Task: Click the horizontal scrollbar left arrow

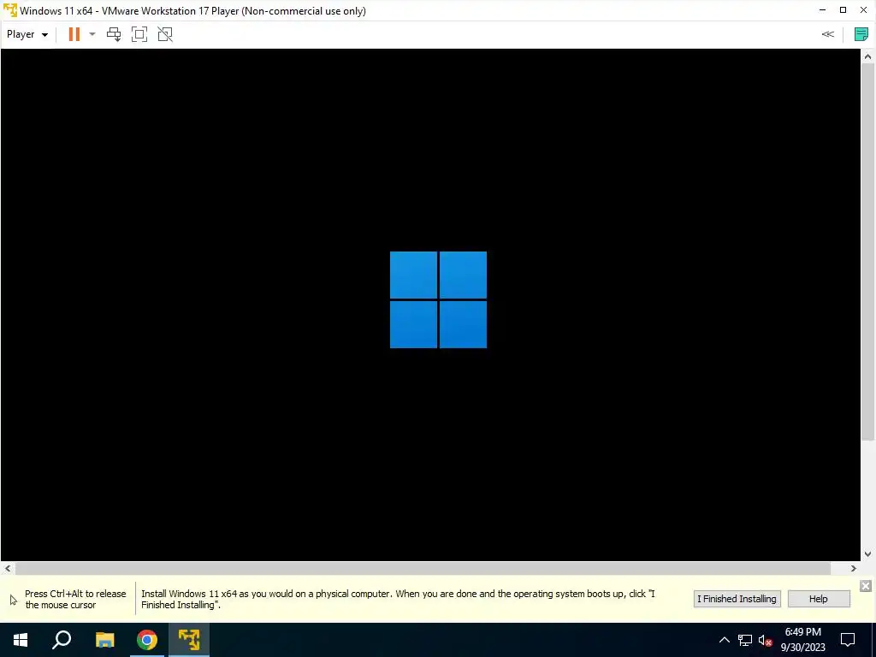Action: tap(7, 568)
